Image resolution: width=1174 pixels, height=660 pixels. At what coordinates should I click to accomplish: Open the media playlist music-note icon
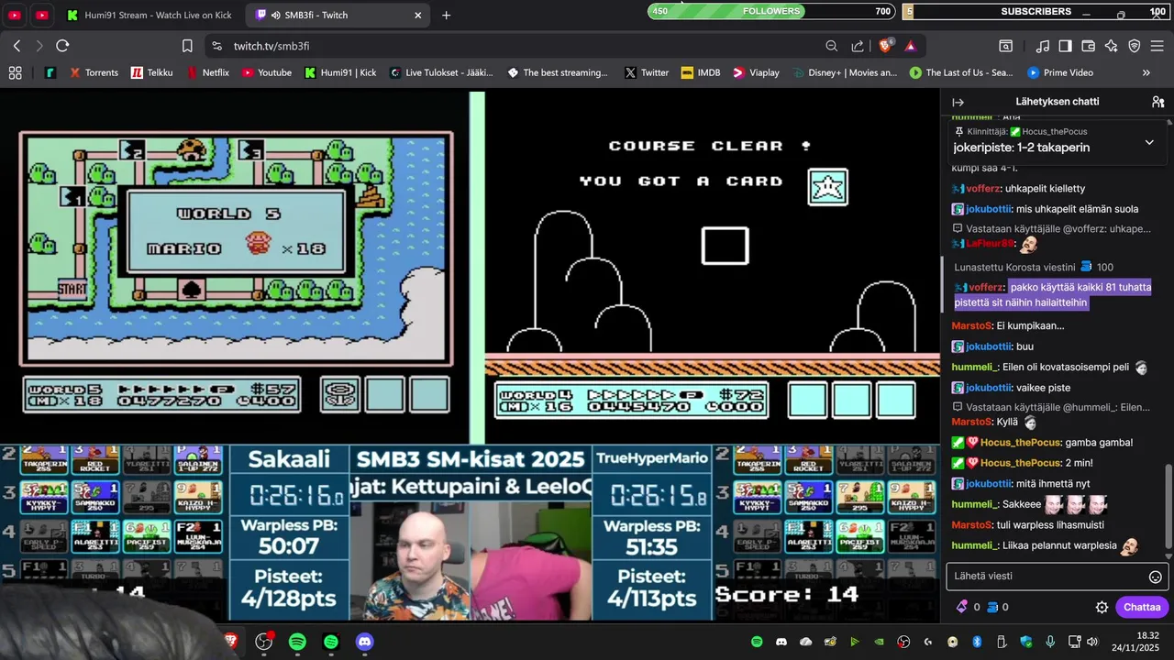(x=1043, y=46)
